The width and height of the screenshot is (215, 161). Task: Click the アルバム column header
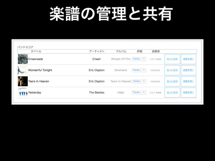coord(121,51)
